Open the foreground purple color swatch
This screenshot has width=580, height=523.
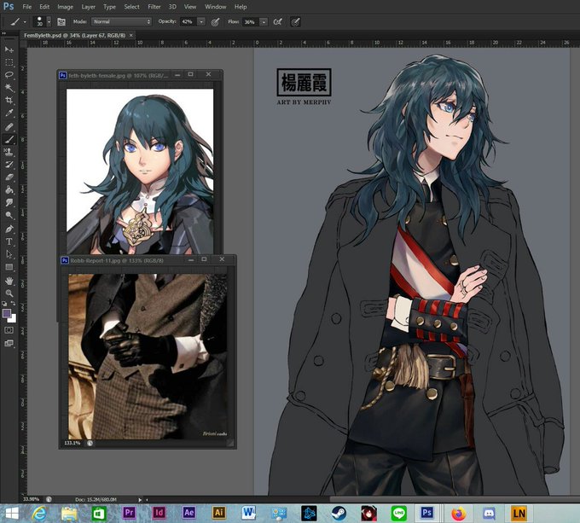[x=6, y=313]
